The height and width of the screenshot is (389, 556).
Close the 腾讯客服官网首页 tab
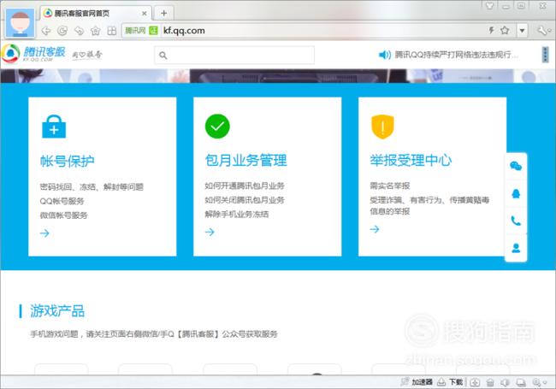(145, 14)
